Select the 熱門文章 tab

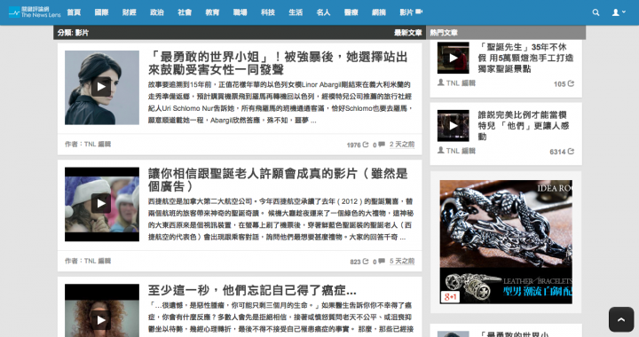point(444,33)
